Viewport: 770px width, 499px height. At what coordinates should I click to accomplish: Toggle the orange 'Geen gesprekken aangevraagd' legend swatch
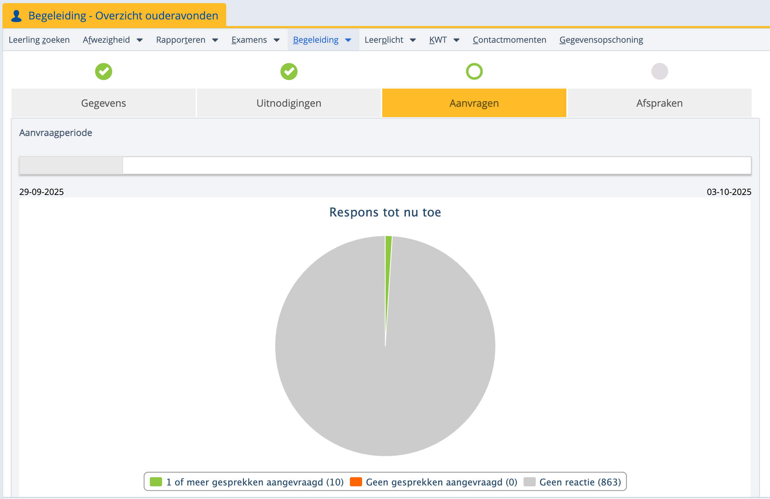pos(356,482)
